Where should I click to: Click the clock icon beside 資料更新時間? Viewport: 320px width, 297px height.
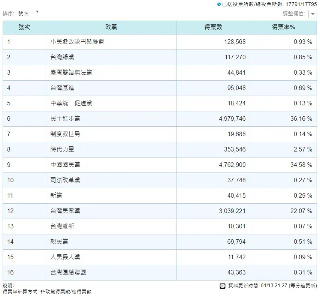[223, 286]
